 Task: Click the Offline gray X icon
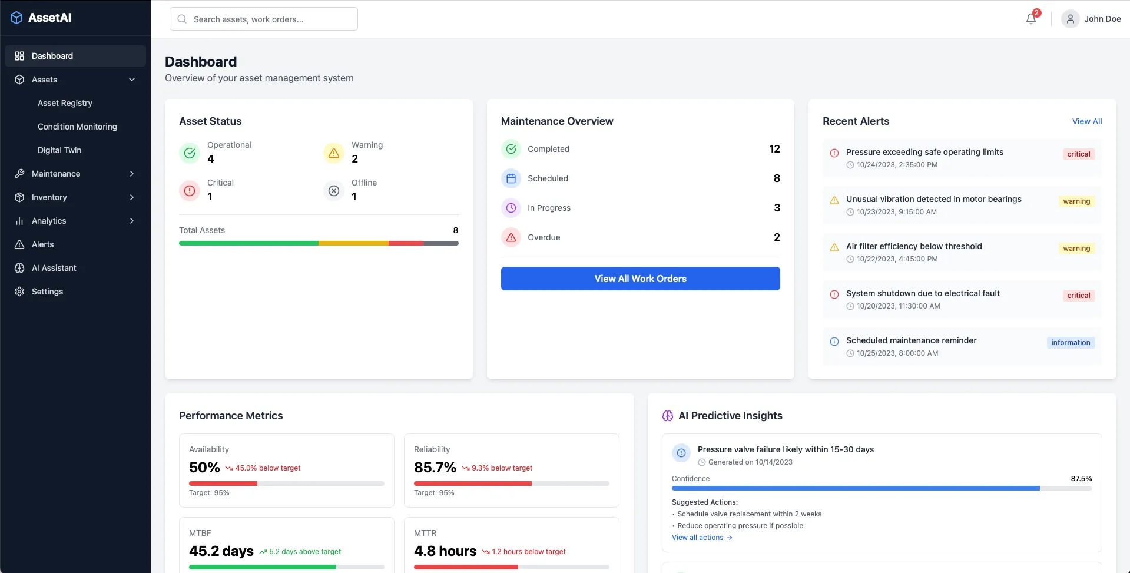334,191
